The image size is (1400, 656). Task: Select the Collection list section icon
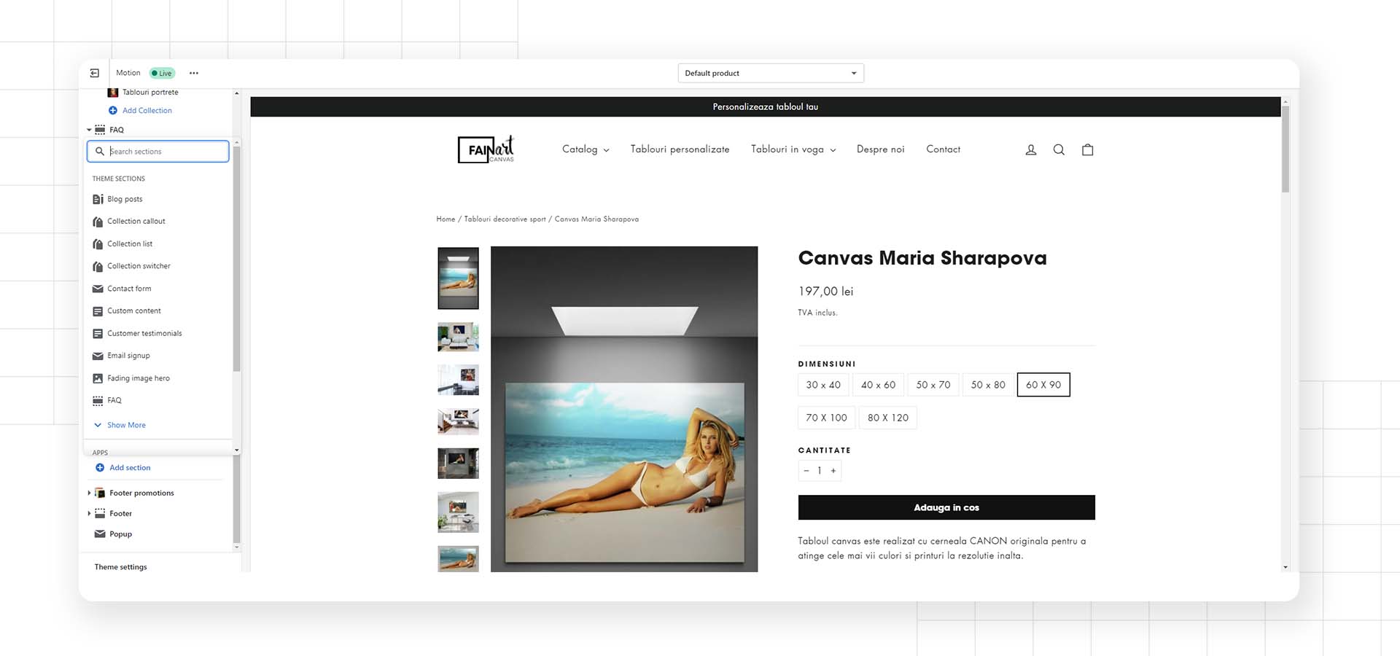pyautogui.click(x=98, y=244)
